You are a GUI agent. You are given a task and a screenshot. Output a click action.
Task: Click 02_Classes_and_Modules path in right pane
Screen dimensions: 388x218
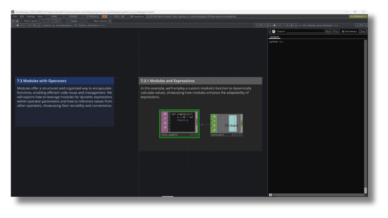click(318, 25)
